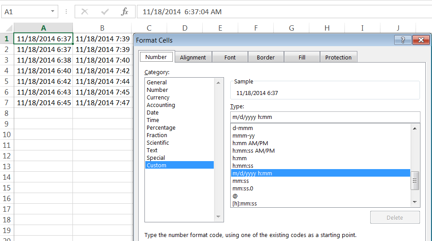Click the Format Cells help question mark button
This screenshot has height=241, width=432.
click(x=402, y=40)
